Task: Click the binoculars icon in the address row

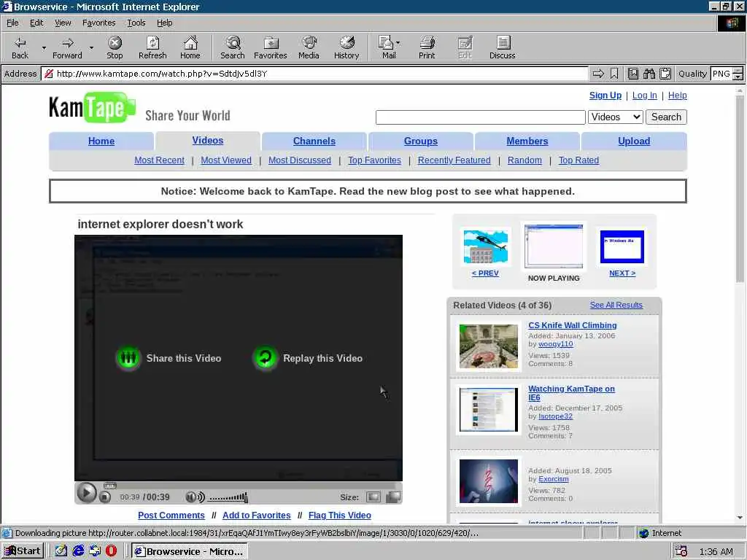Action: (649, 74)
